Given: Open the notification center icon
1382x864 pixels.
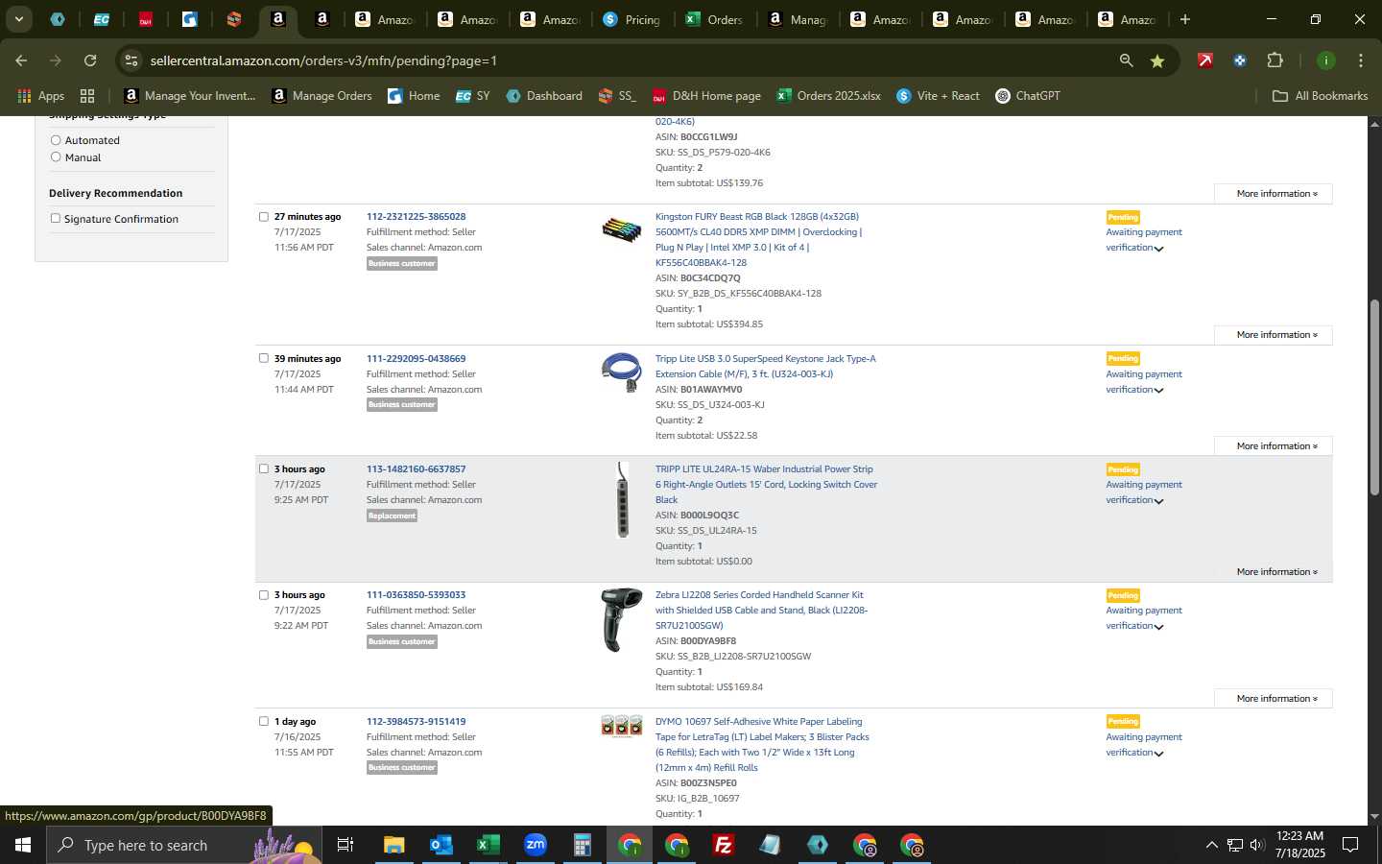Looking at the screenshot, I should click(x=1350, y=845).
